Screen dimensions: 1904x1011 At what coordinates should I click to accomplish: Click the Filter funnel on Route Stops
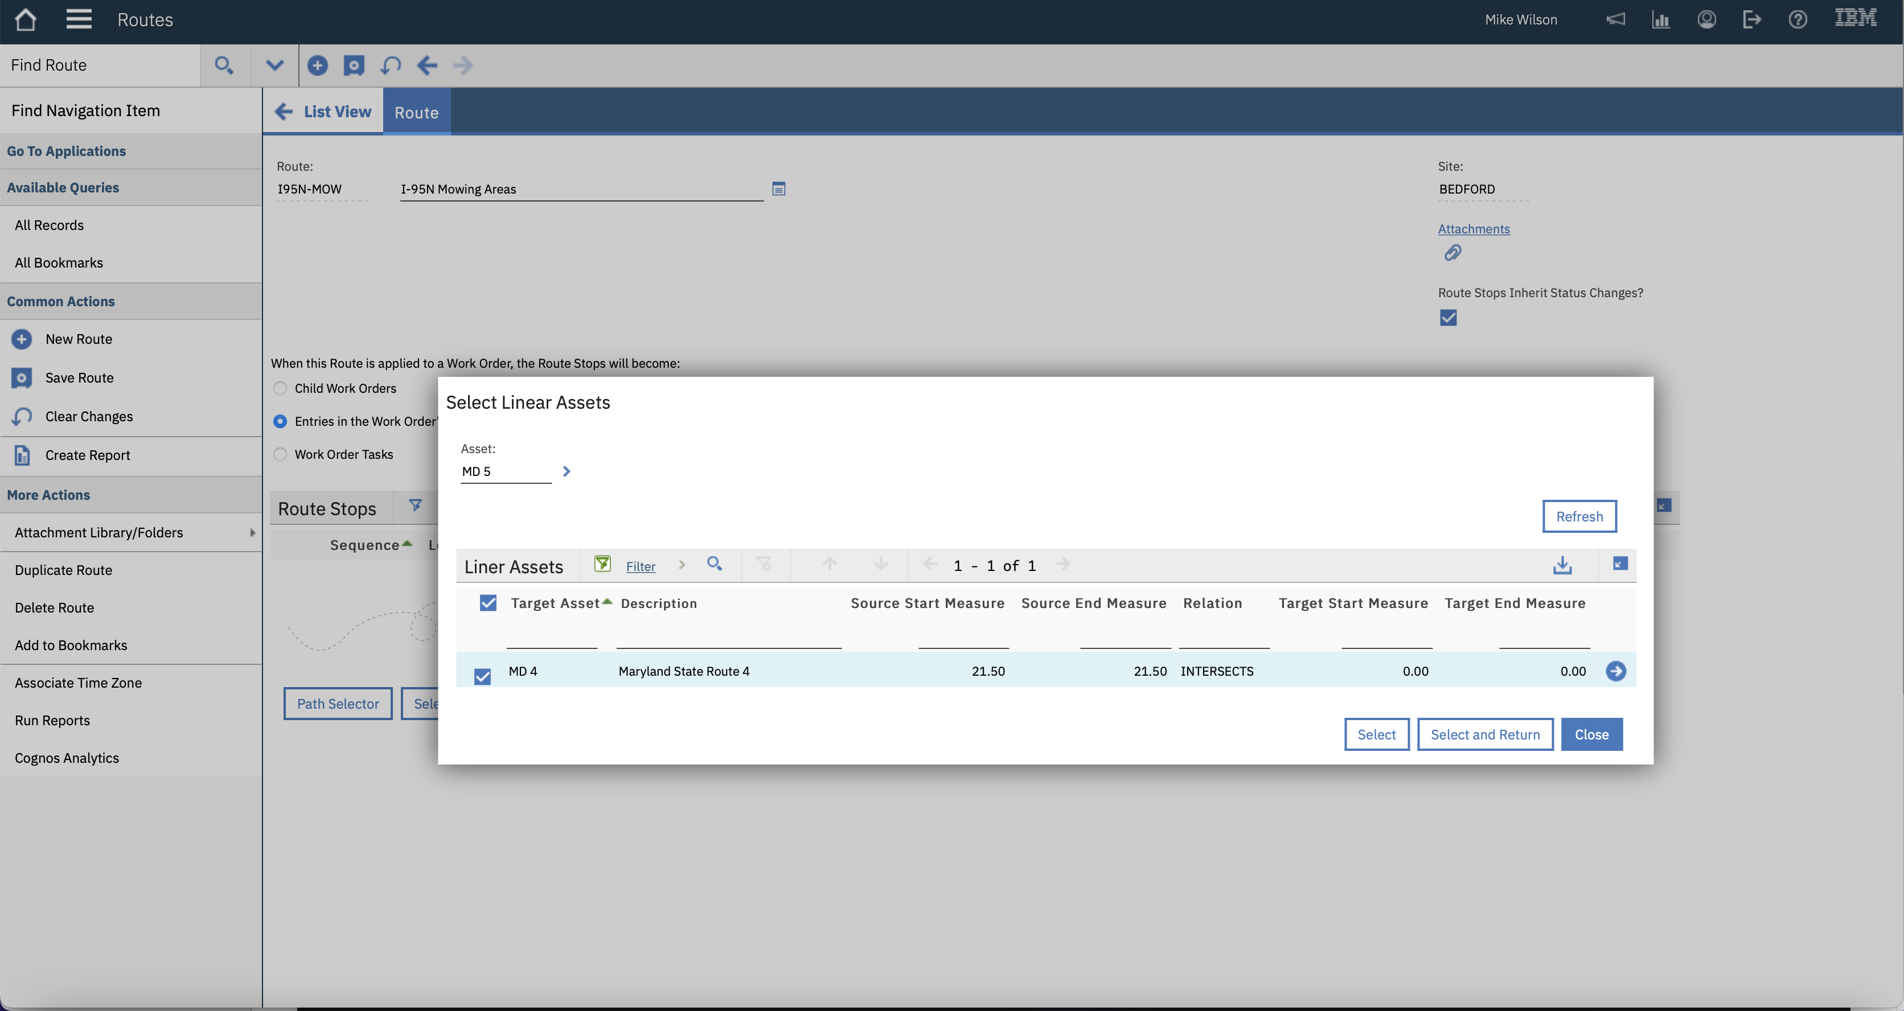click(415, 506)
